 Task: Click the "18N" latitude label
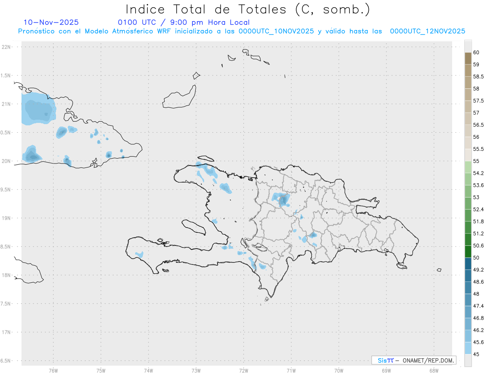[x=6, y=275]
